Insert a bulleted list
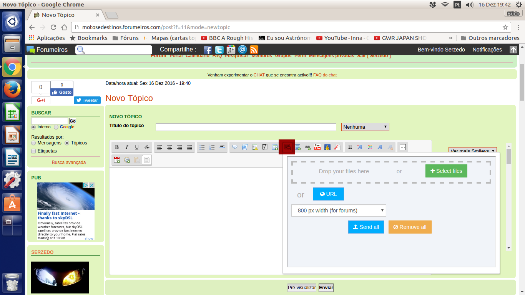 coord(202,147)
